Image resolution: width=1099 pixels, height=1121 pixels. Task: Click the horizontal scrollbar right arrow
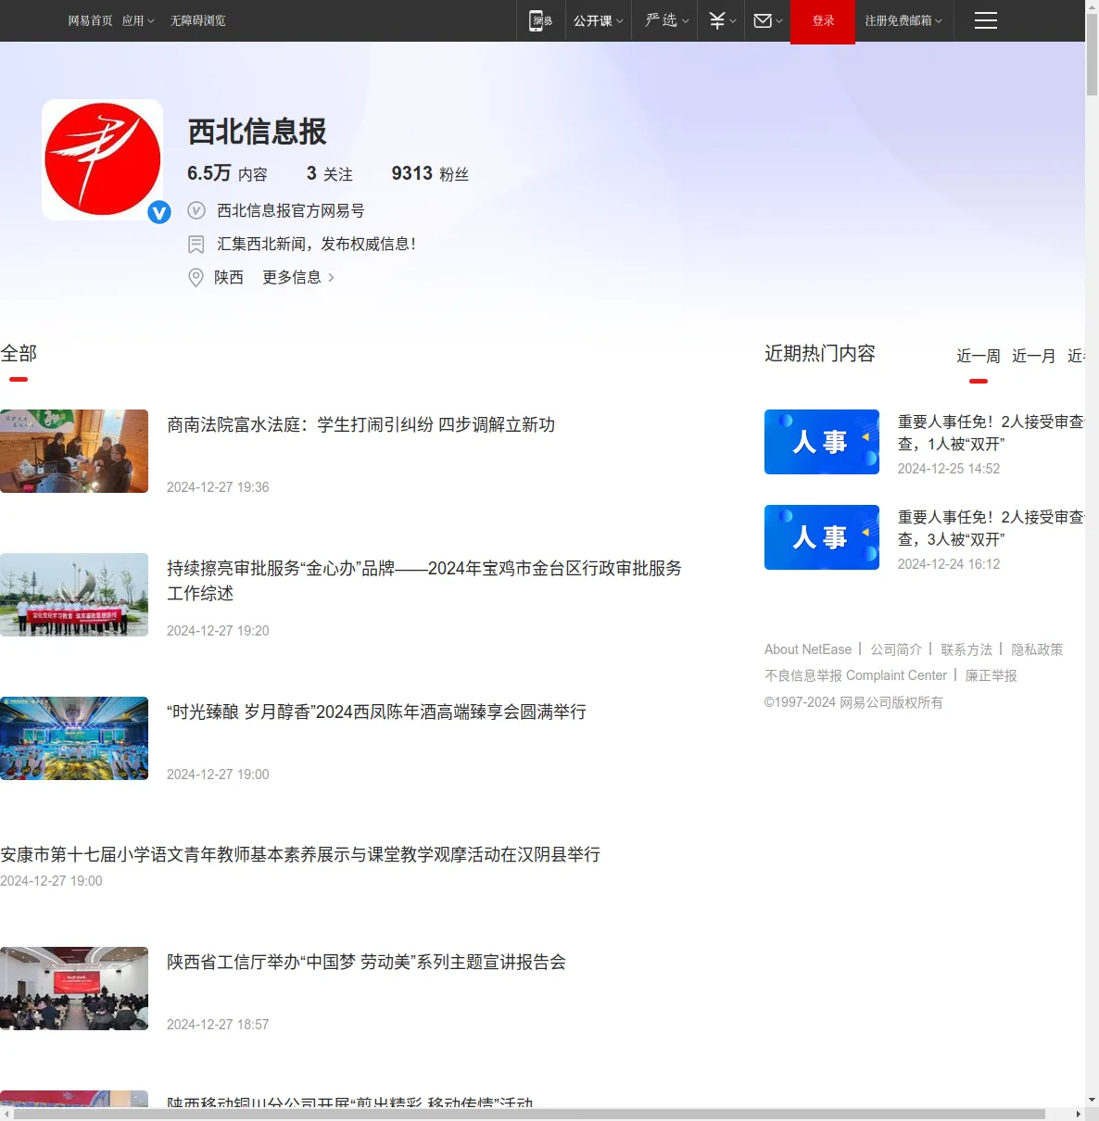coord(1078,1114)
